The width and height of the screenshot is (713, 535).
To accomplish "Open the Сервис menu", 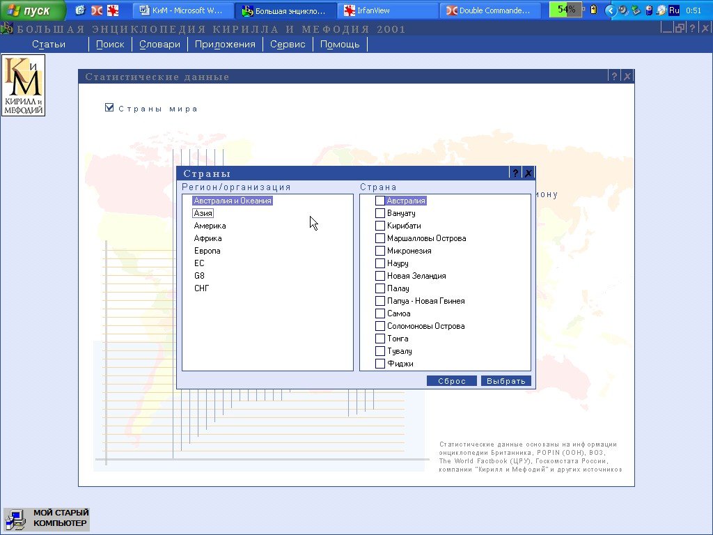I will pos(288,44).
